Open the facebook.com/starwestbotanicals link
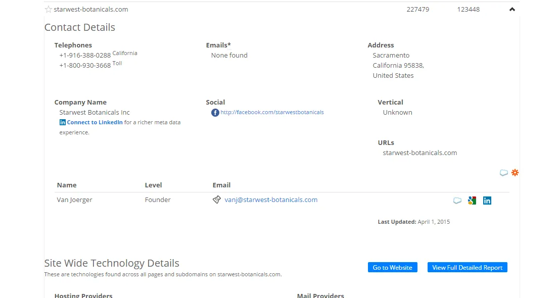This screenshot has height=298, width=560. 272,112
